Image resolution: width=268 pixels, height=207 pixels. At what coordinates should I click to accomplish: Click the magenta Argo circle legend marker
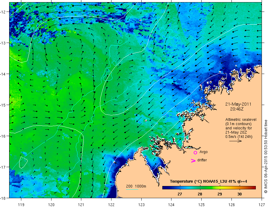coord(195,153)
